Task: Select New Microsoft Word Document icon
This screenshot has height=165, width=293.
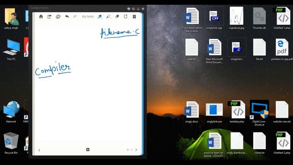Action: (214, 51)
